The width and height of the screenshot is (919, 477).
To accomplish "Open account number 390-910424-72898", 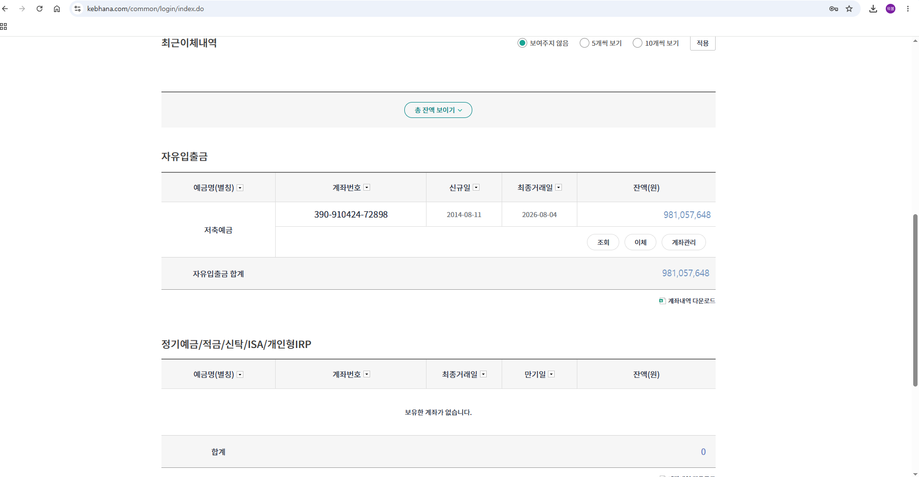I will coord(351,215).
